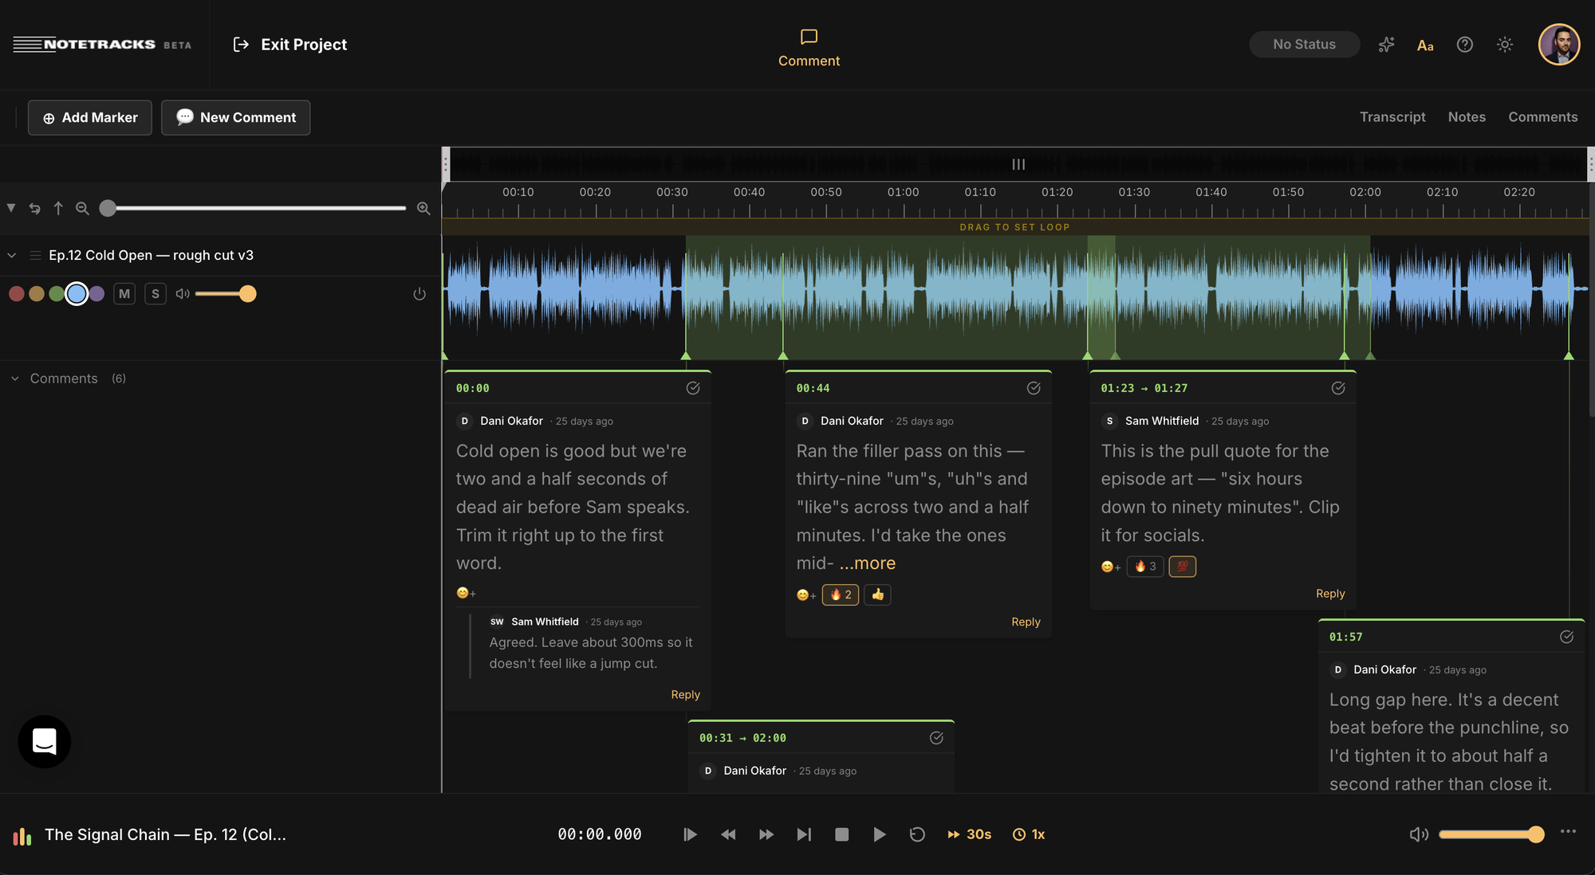The width and height of the screenshot is (1595, 875).
Task: Change the 1x playback speed
Action: coord(1029,834)
